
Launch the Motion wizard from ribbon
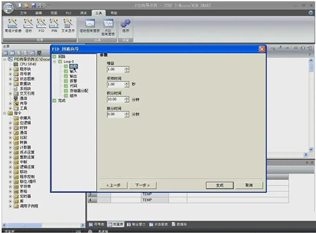(x=28, y=25)
